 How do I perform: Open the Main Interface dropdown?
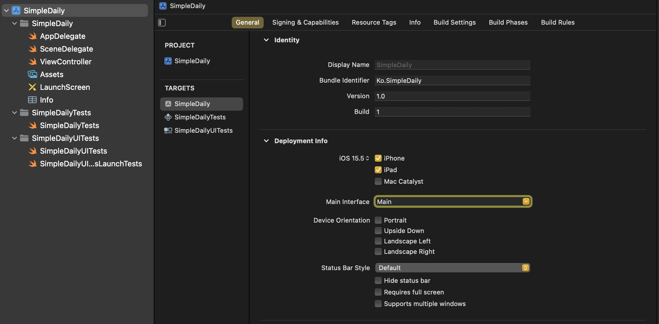coord(526,202)
